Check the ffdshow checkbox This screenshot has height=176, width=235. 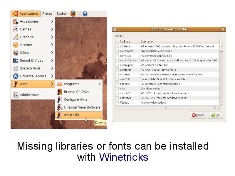117,103
